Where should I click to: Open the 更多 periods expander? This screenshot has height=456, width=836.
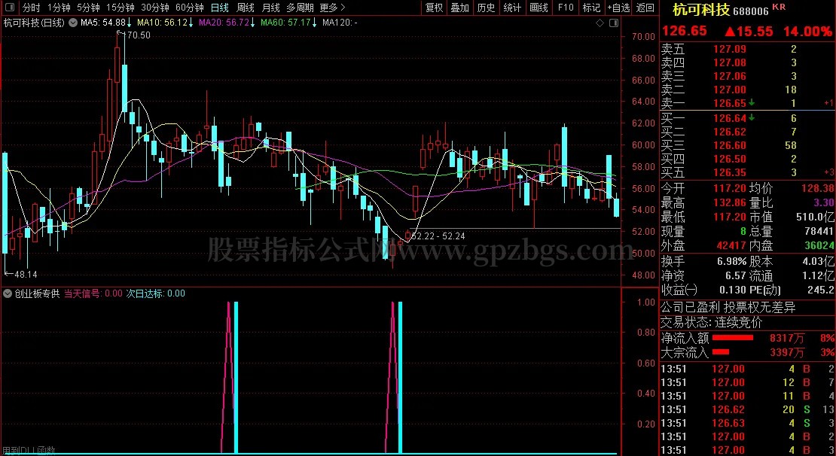pos(332,8)
